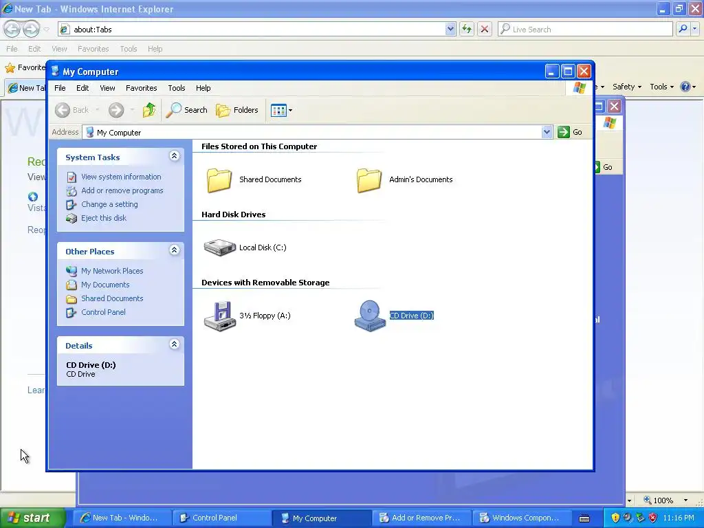
Task: Click the Go button in My Computer
Action: 570,132
